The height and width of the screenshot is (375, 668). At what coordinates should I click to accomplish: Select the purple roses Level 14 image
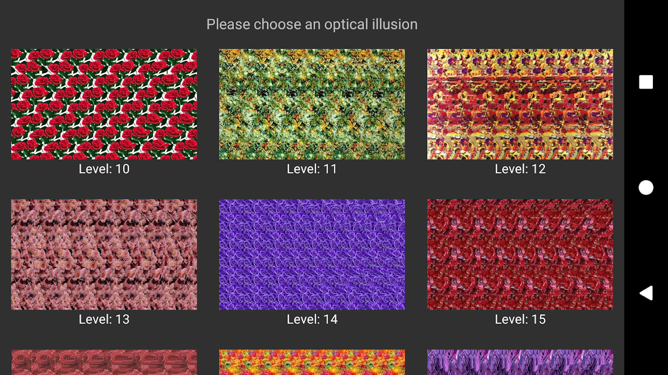[x=312, y=255]
